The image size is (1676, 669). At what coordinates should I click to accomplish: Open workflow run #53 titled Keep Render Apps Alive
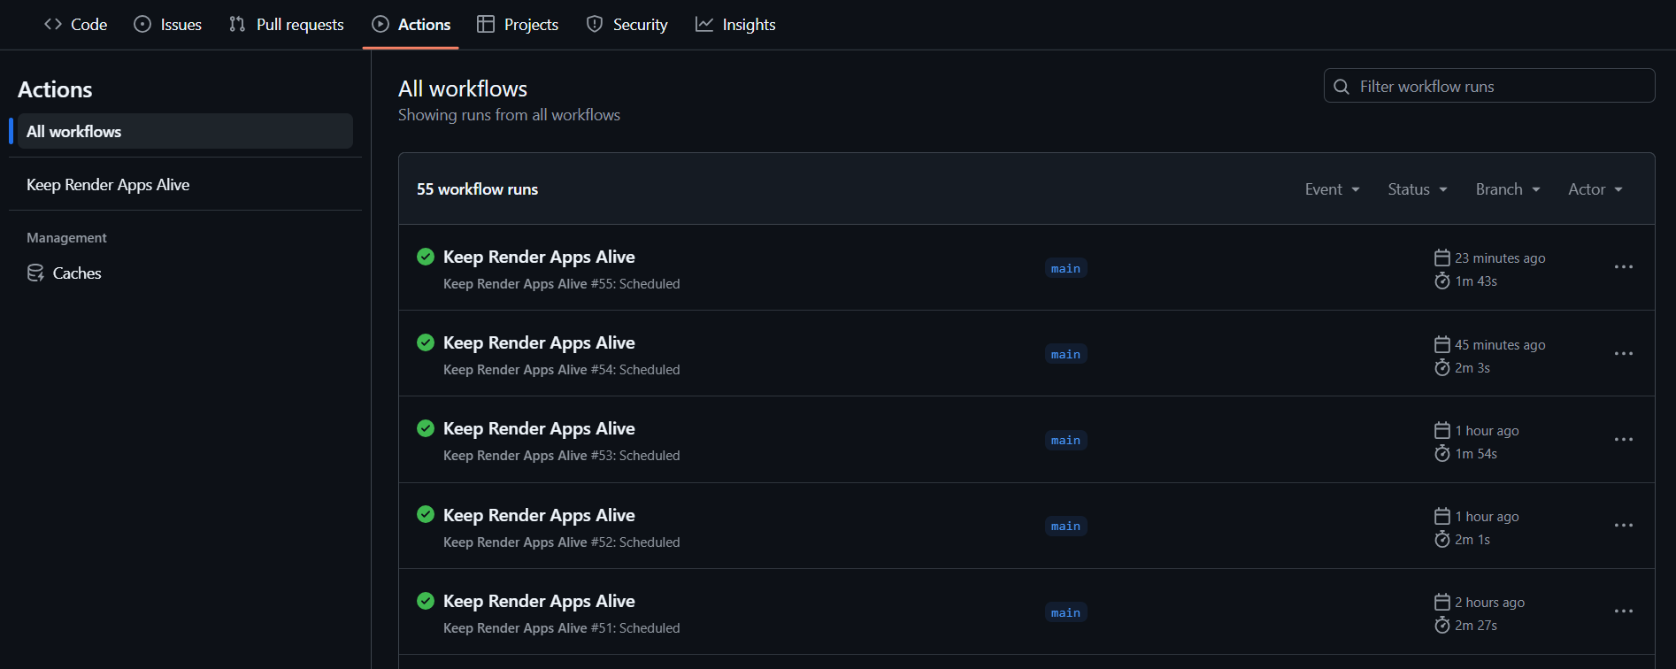coord(539,428)
